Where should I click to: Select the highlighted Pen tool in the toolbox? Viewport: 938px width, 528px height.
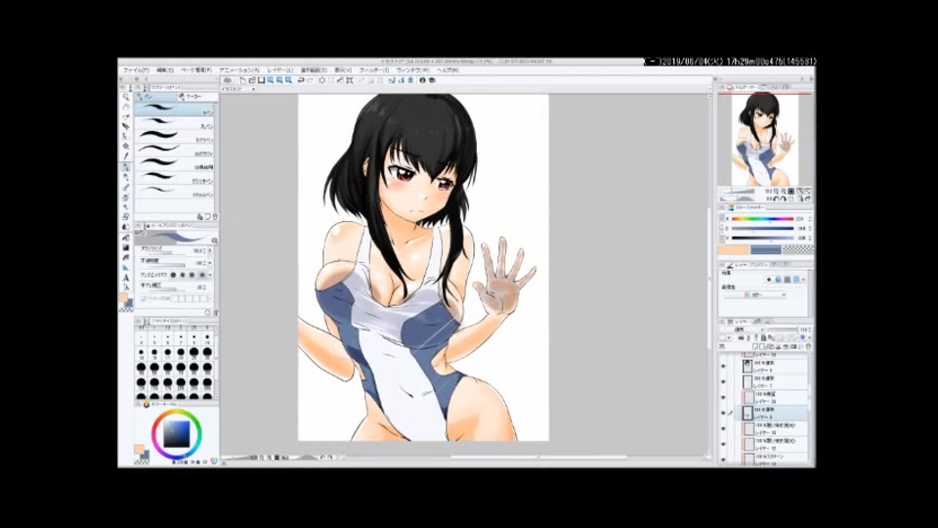pyautogui.click(x=126, y=167)
